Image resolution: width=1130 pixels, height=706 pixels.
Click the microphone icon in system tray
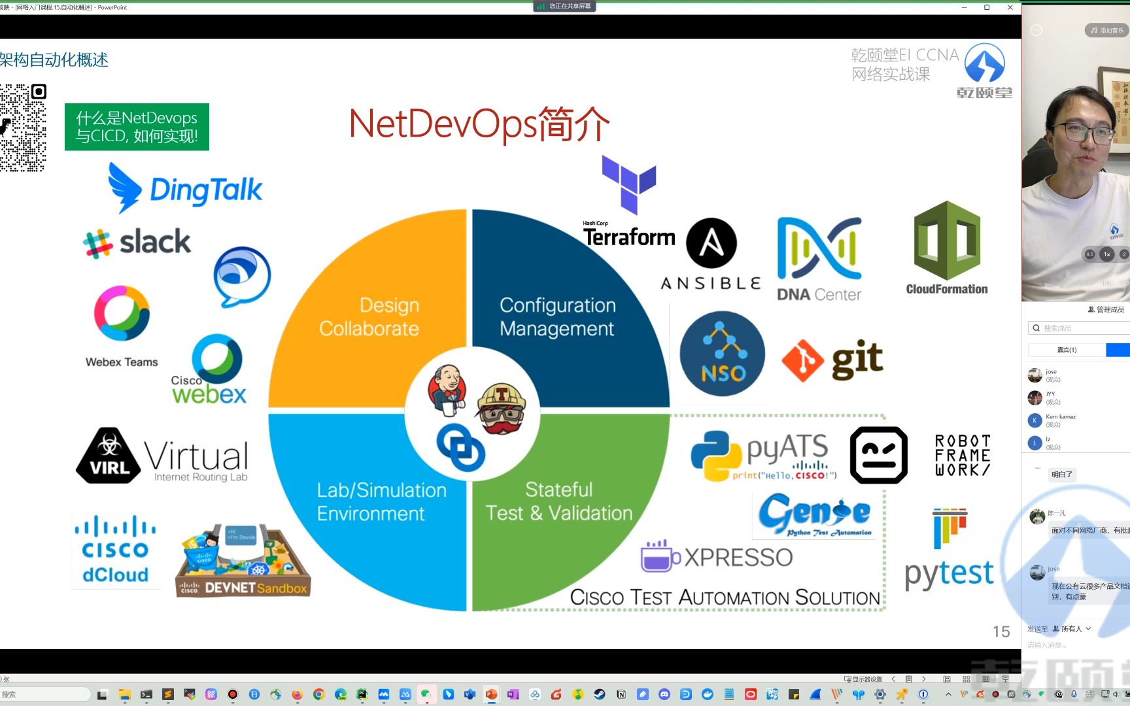pos(1074,694)
